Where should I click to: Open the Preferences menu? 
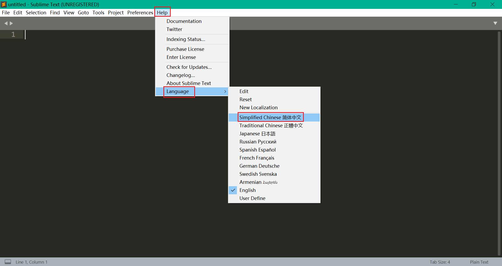140,13
